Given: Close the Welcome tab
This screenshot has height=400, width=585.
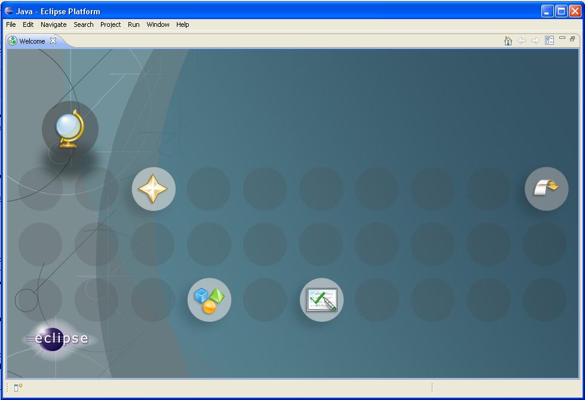Looking at the screenshot, I should pyautogui.click(x=53, y=41).
